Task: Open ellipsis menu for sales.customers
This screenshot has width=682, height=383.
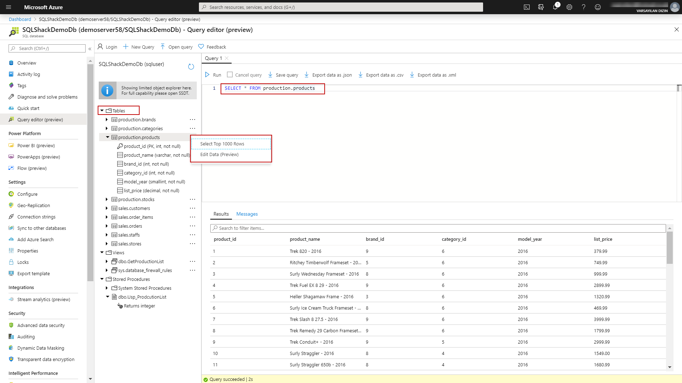Action: 193,208
